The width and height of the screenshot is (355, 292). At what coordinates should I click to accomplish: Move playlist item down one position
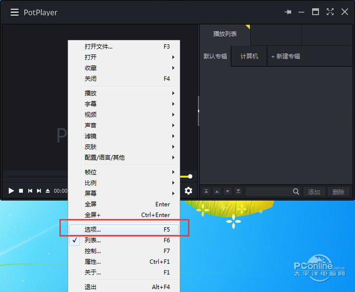click(x=228, y=192)
